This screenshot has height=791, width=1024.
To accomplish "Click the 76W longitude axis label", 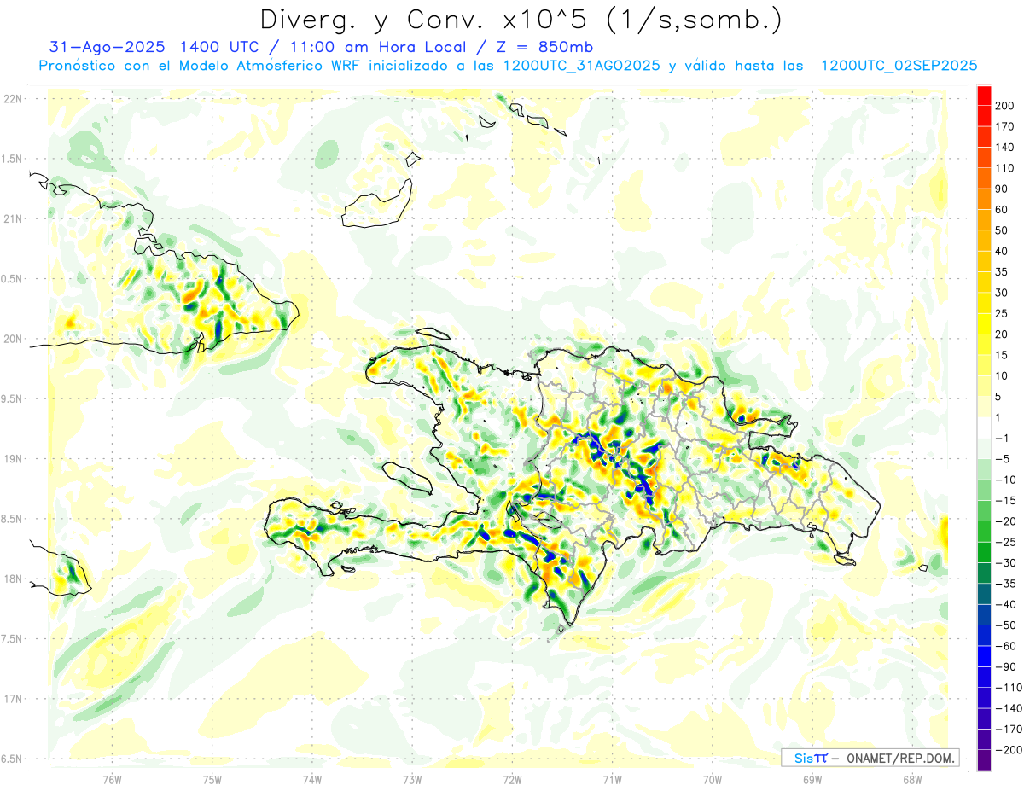I will click(x=112, y=779).
